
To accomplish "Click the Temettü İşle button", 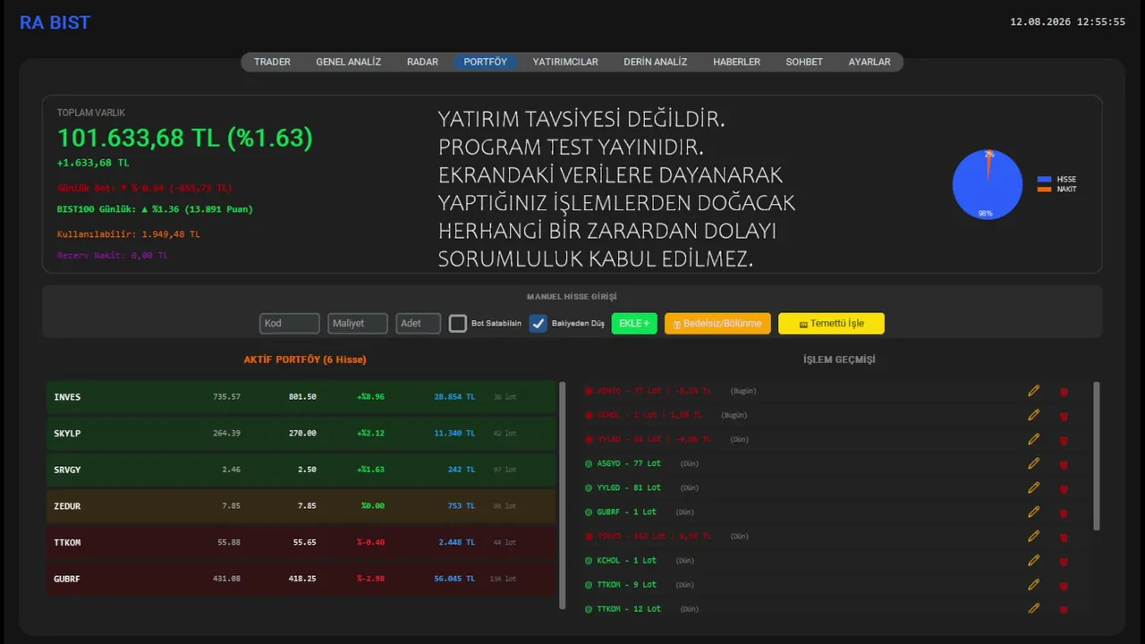I will pos(831,323).
